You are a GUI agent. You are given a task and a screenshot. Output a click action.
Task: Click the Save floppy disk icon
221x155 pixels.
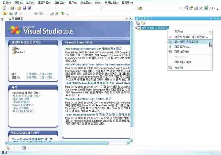tap(24, 8)
